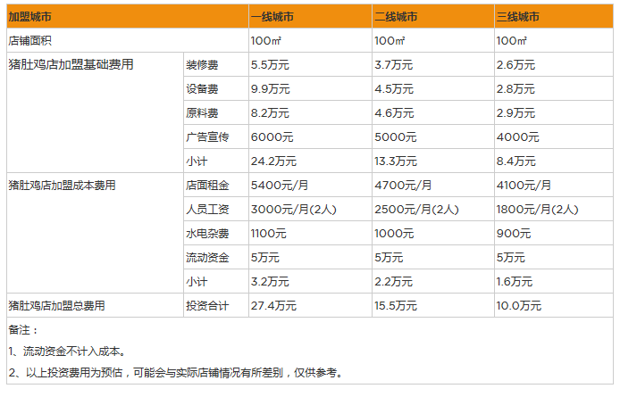620x397 pixels.
Task: Click the 店铺面积 row label
Action: [x=32, y=41]
